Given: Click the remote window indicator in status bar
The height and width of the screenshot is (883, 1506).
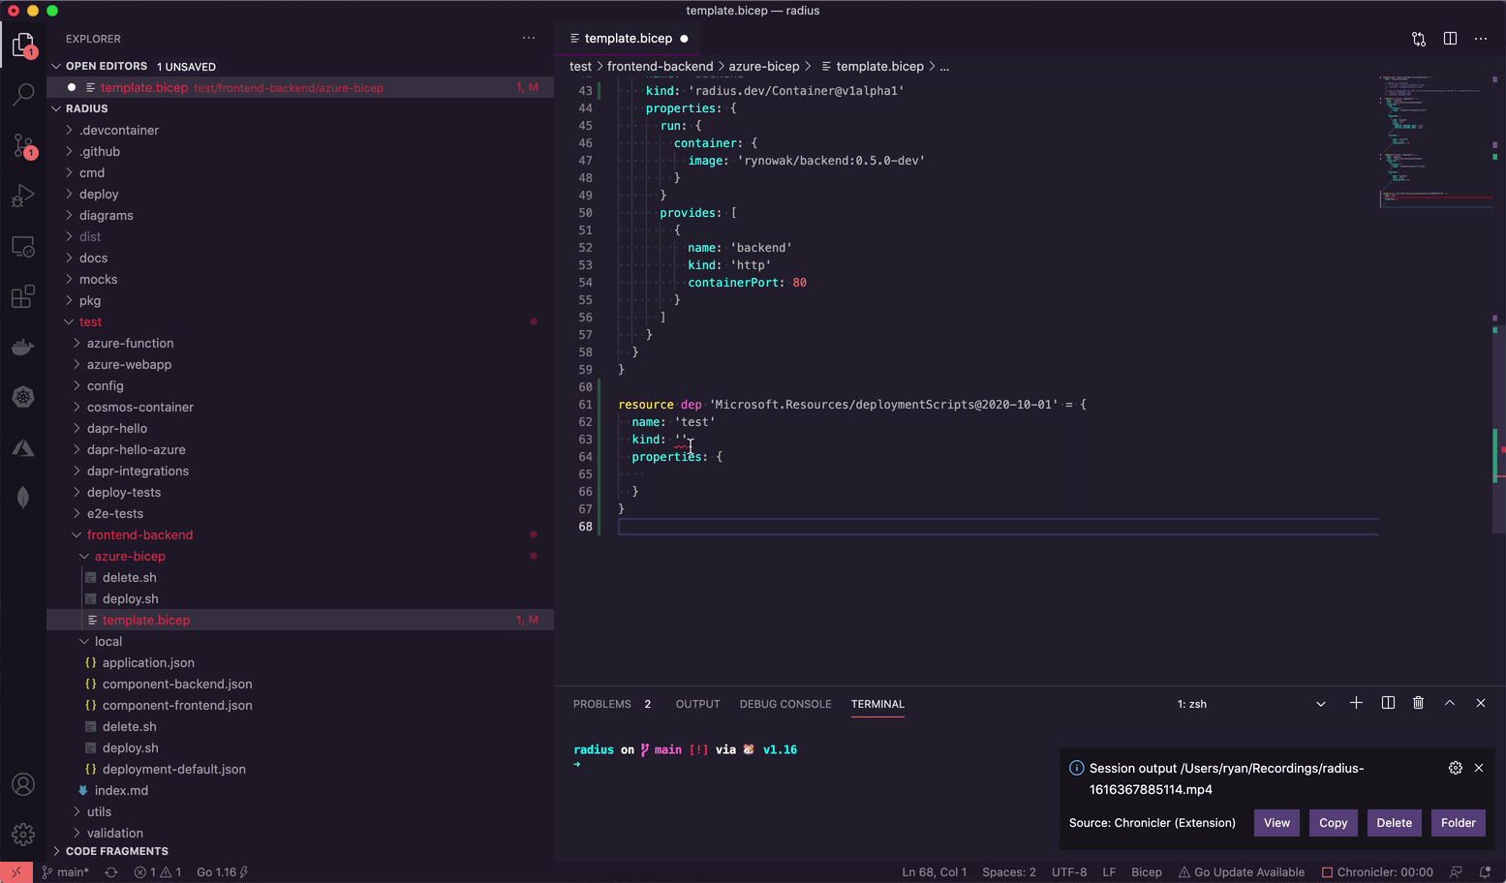Looking at the screenshot, I should pyautogui.click(x=16, y=872).
